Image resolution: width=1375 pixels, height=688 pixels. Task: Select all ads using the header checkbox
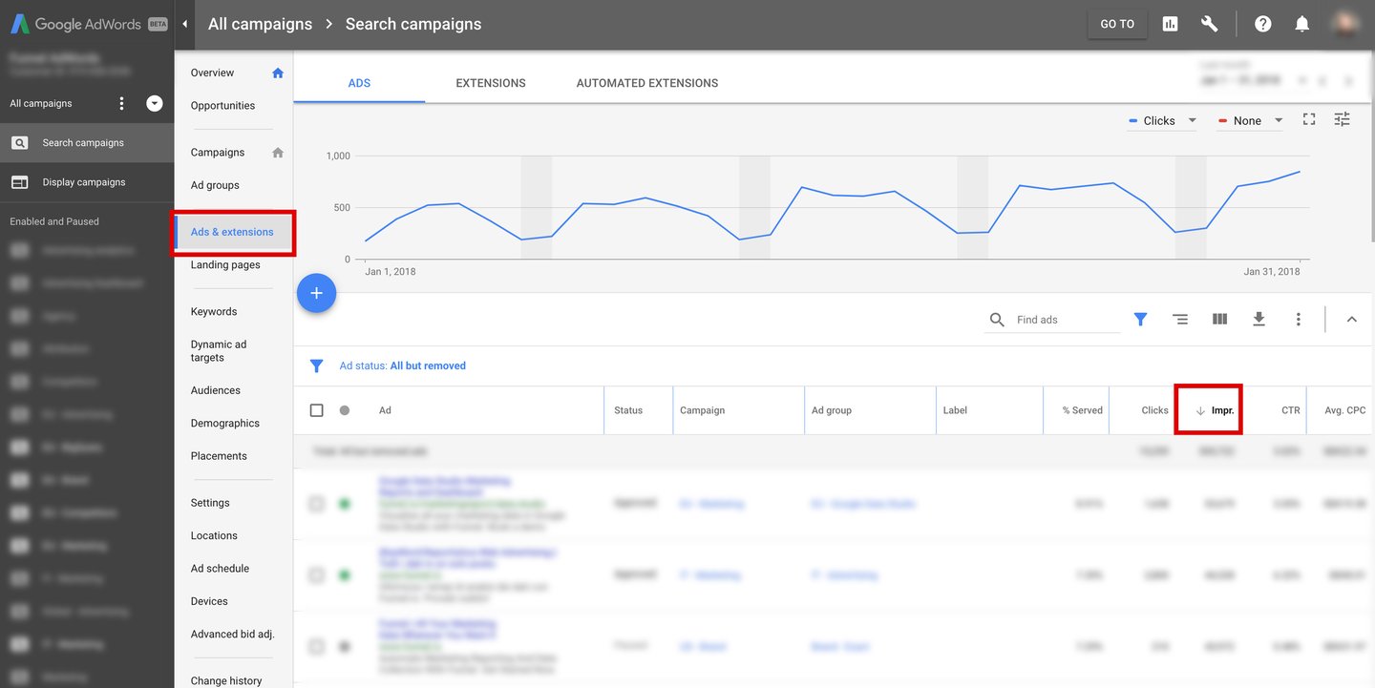316,408
